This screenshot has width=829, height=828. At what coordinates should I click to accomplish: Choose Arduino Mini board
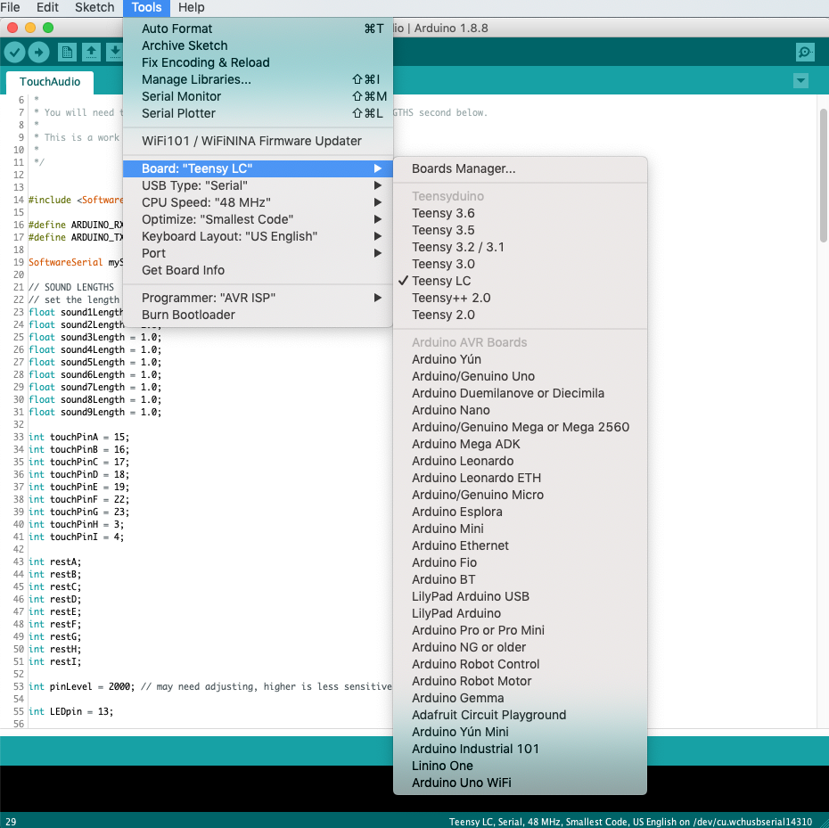pos(521,529)
